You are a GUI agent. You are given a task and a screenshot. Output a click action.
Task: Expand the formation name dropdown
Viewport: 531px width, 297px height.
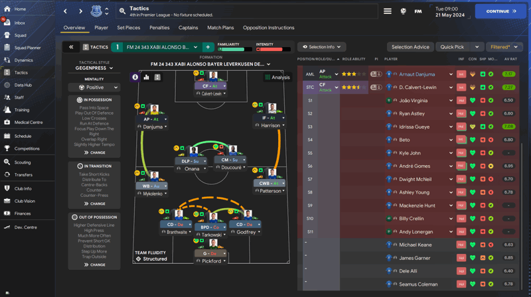(210, 64)
